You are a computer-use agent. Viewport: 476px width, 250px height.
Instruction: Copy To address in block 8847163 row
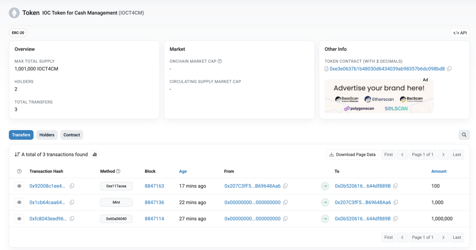point(395,186)
